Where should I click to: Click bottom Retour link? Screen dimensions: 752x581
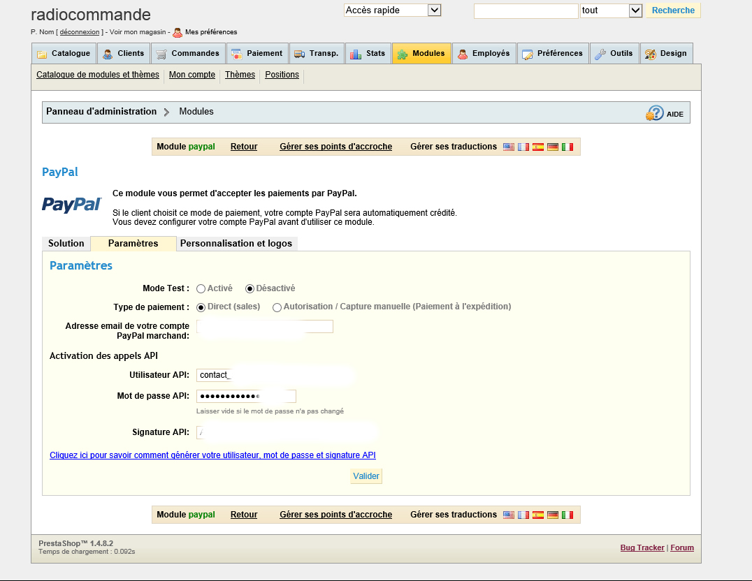[244, 515]
